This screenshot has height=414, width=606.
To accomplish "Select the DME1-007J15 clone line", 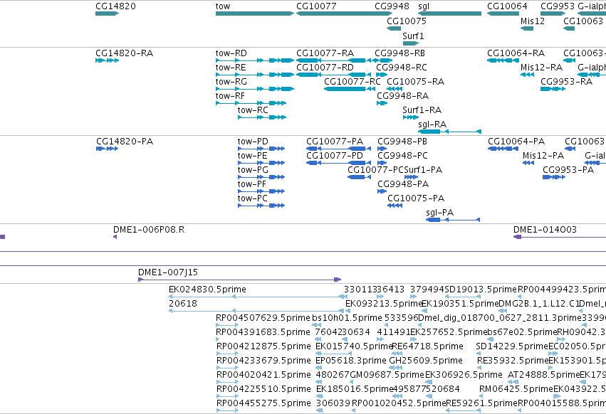I will click(239, 280).
